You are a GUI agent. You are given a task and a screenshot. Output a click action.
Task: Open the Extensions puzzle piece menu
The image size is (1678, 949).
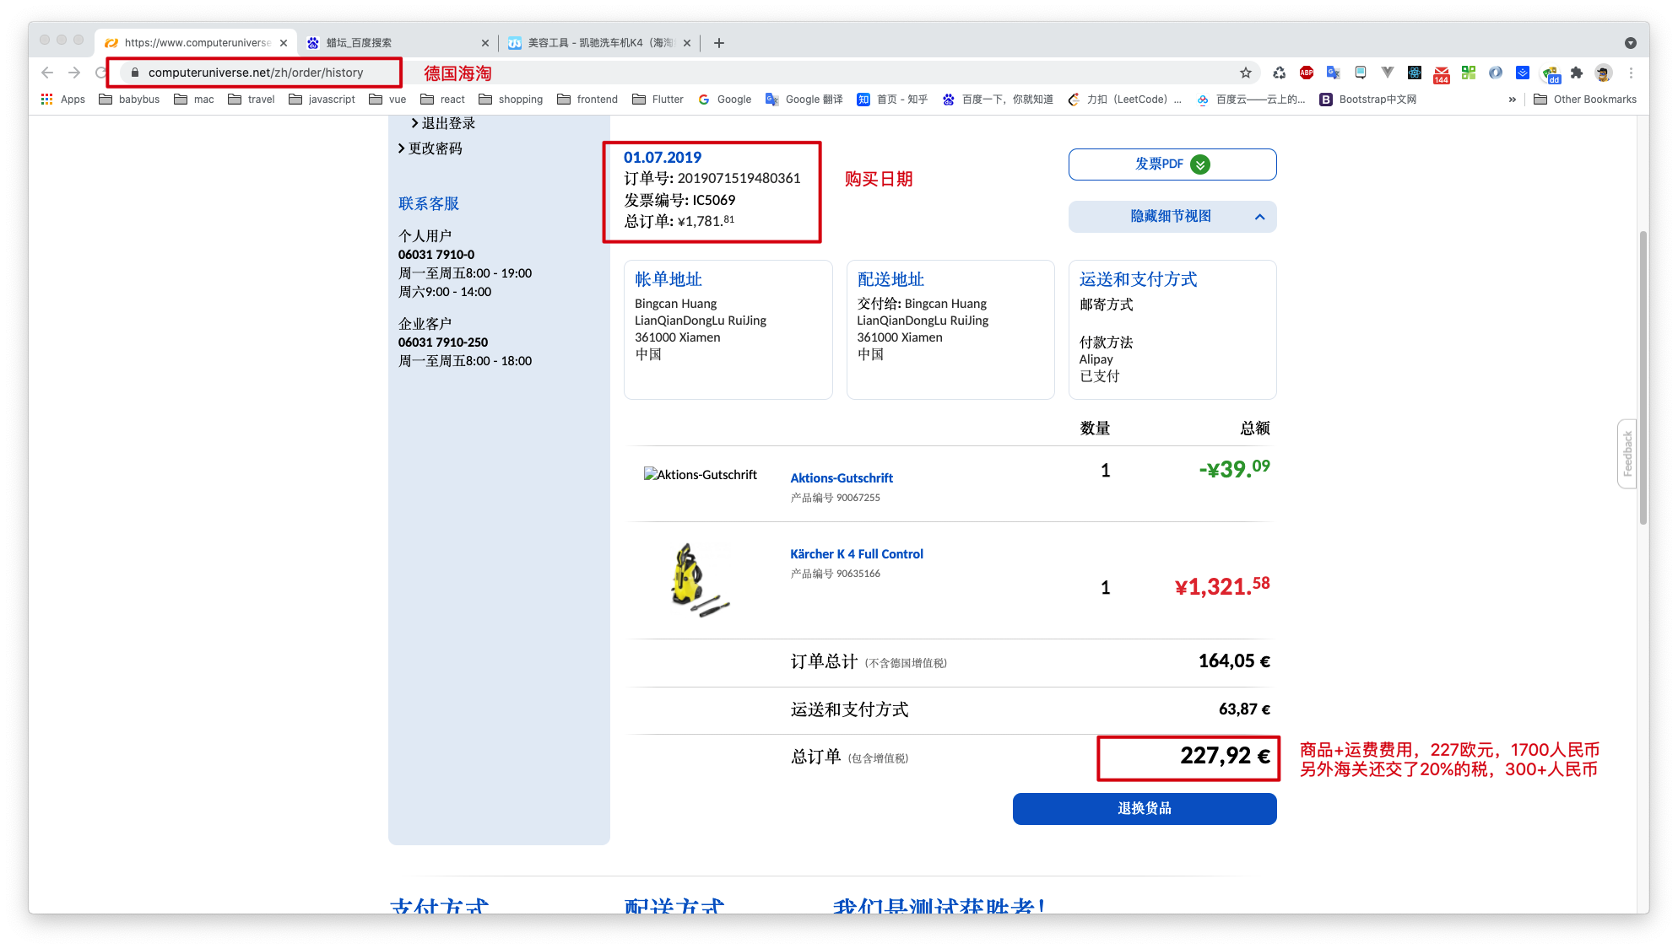(x=1576, y=73)
